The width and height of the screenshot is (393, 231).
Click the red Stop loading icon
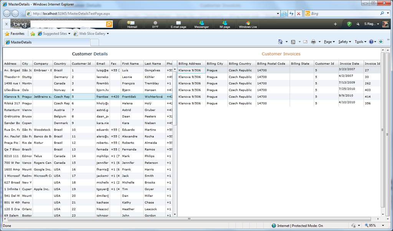click(x=299, y=14)
